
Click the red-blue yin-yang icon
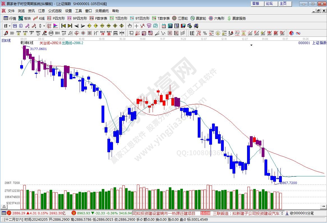pos(291,33)
